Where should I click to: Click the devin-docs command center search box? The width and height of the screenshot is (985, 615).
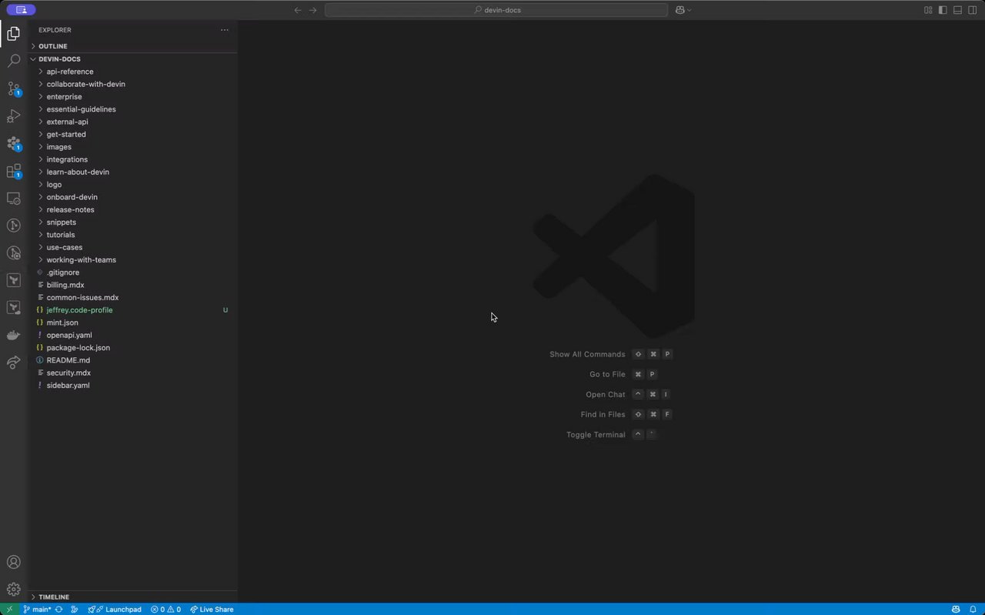coord(496,10)
